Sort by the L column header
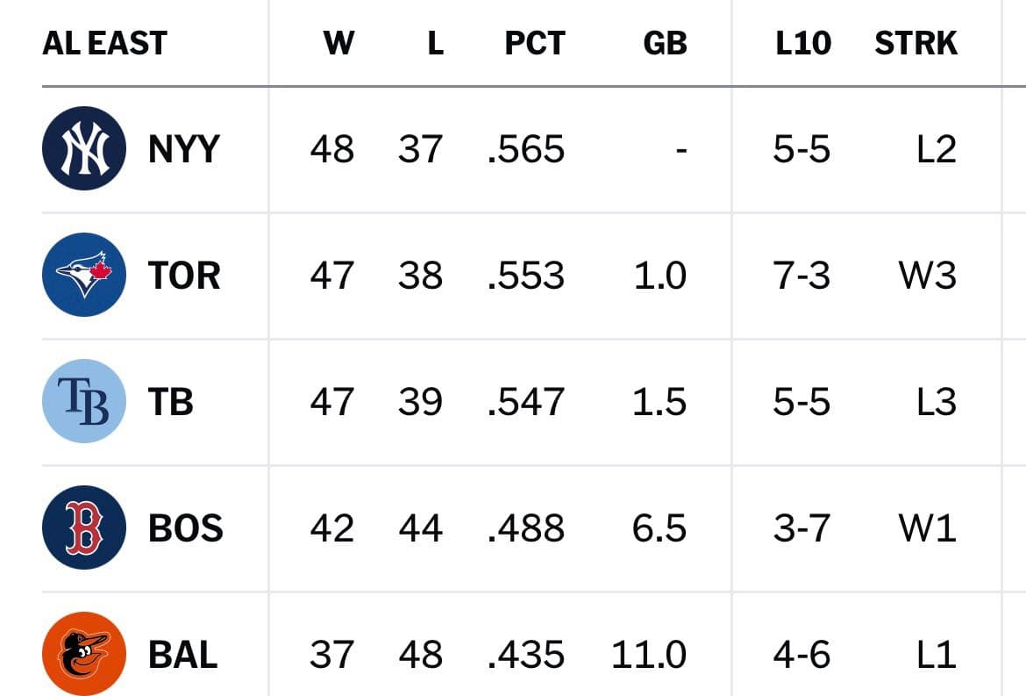Screen dimensions: 1026x696 tap(435, 43)
